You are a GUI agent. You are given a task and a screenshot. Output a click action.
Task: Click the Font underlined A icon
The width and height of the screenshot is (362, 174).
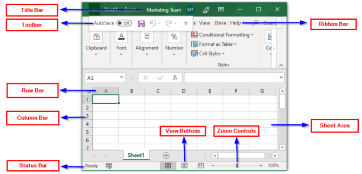pyautogui.click(x=121, y=37)
